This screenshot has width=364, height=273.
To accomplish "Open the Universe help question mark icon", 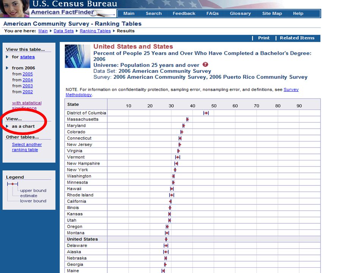I will point(205,64).
